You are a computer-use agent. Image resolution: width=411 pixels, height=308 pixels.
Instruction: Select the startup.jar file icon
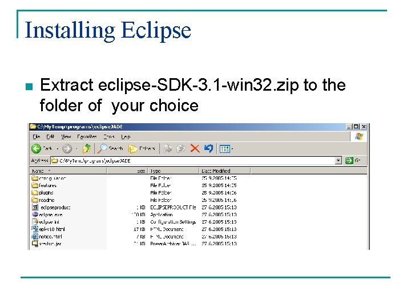(x=35, y=244)
